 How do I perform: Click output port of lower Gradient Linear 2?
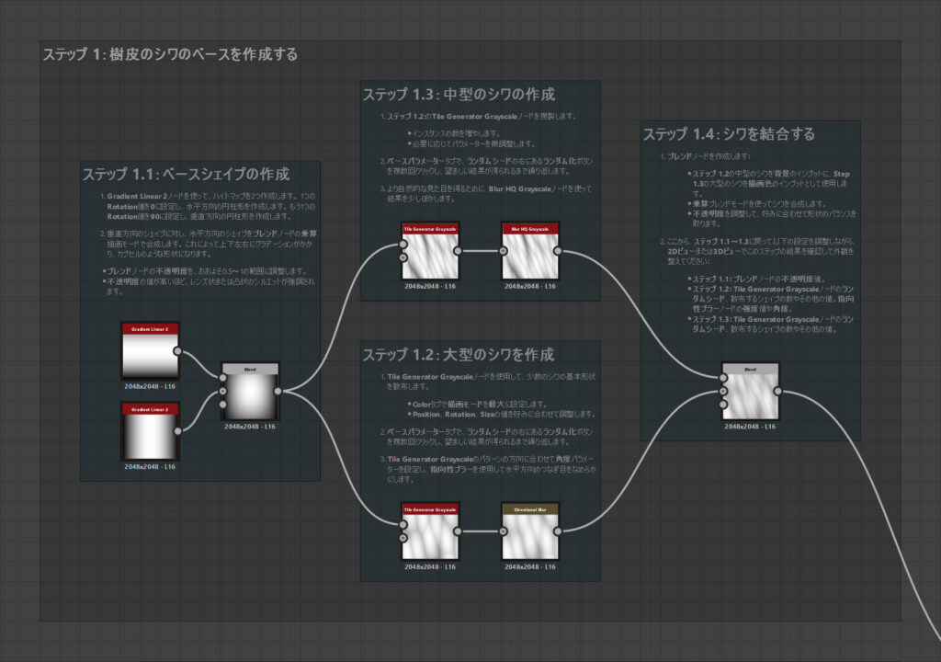pyautogui.click(x=178, y=429)
